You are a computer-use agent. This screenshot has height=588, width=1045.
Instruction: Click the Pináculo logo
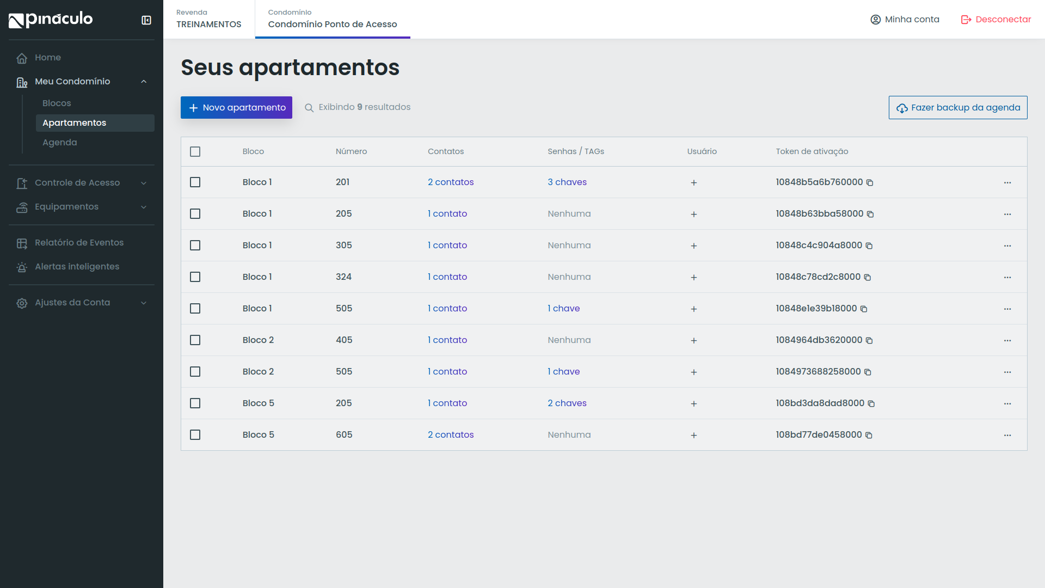coord(50,19)
